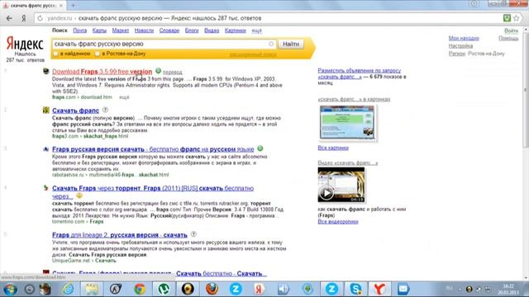
Task: Click the browser address bar
Action: pyautogui.click(x=266, y=18)
